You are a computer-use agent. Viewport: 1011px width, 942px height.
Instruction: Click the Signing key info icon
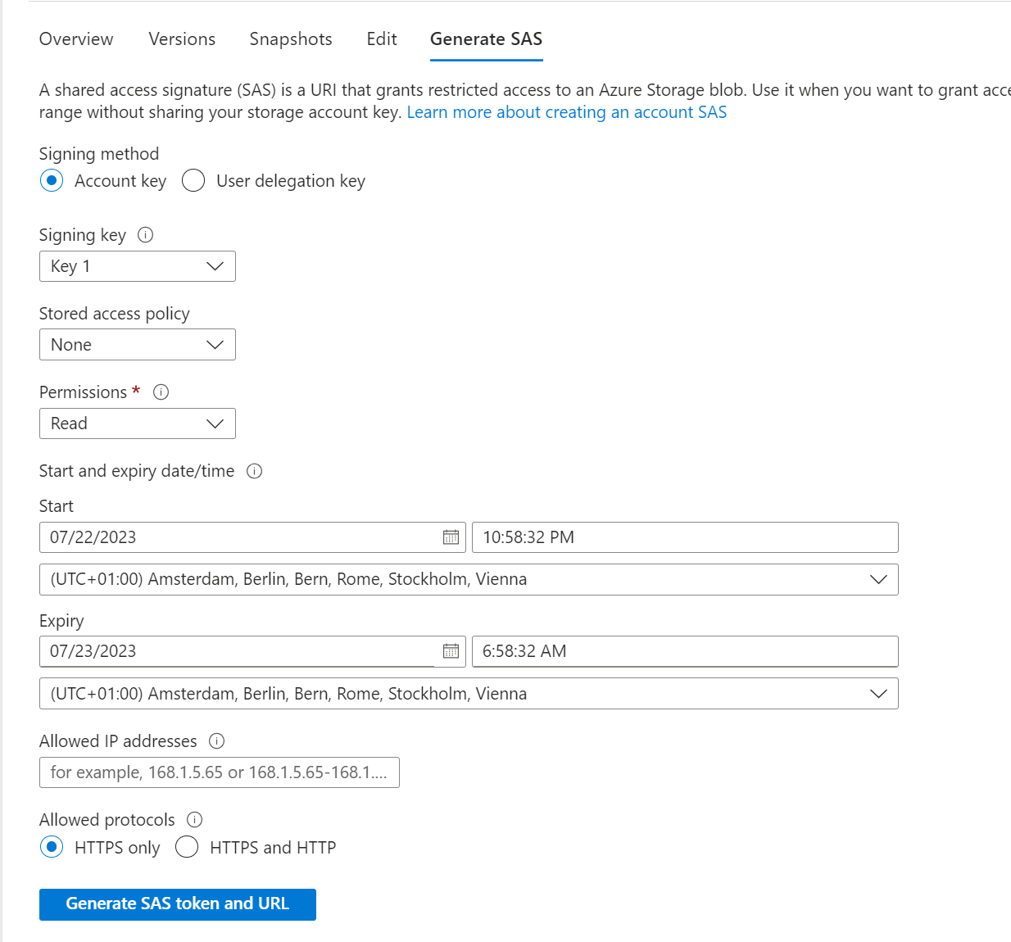tap(146, 235)
